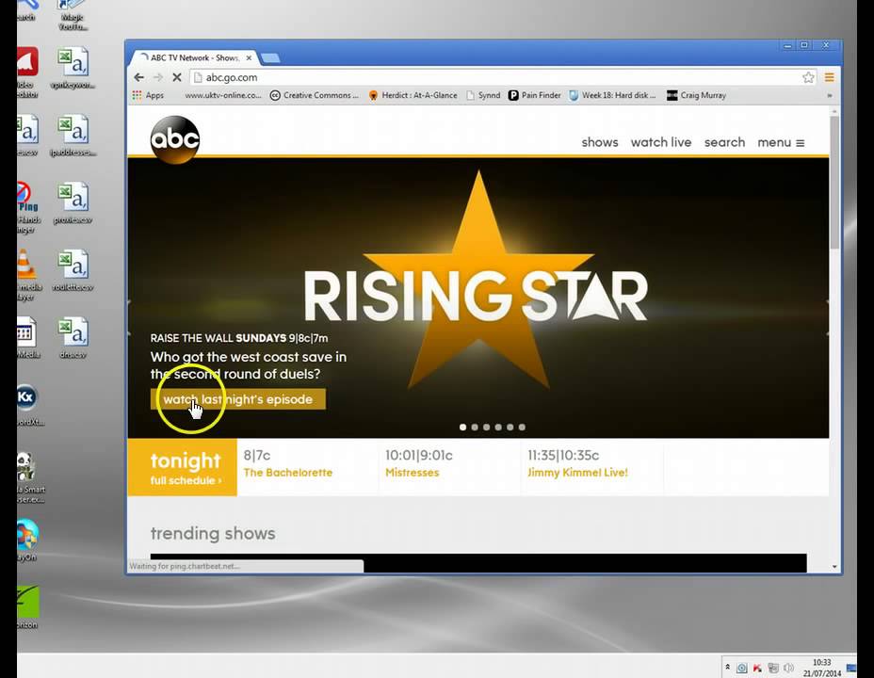Bookmark this page with the star
Image resolution: width=874 pixels, height=678 pixels.
click(x=808, y=77)
